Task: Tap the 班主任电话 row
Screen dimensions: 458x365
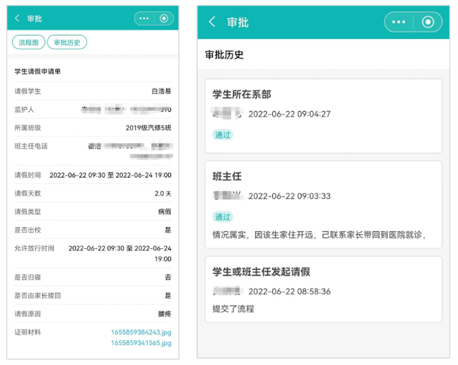Action: pyautogui.click(x=93, y=146)
